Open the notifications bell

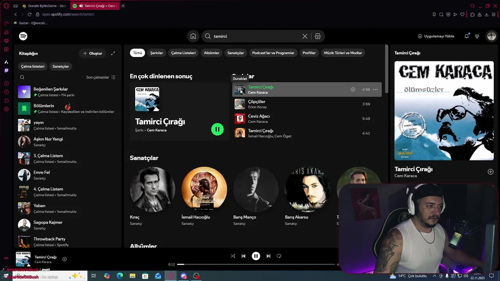tap(466, 36)
